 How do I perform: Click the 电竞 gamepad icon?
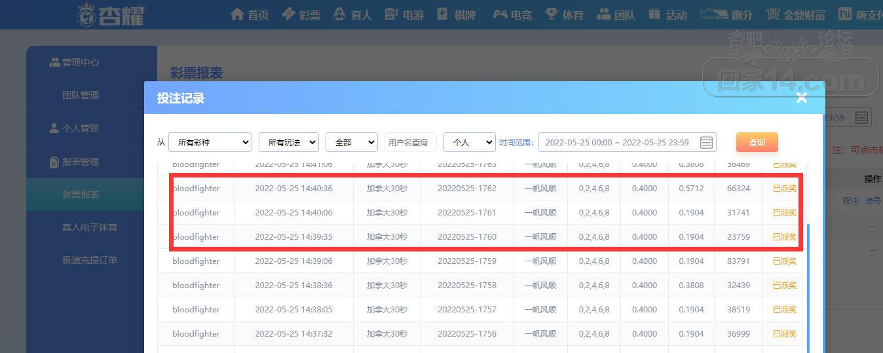(500, 14)
